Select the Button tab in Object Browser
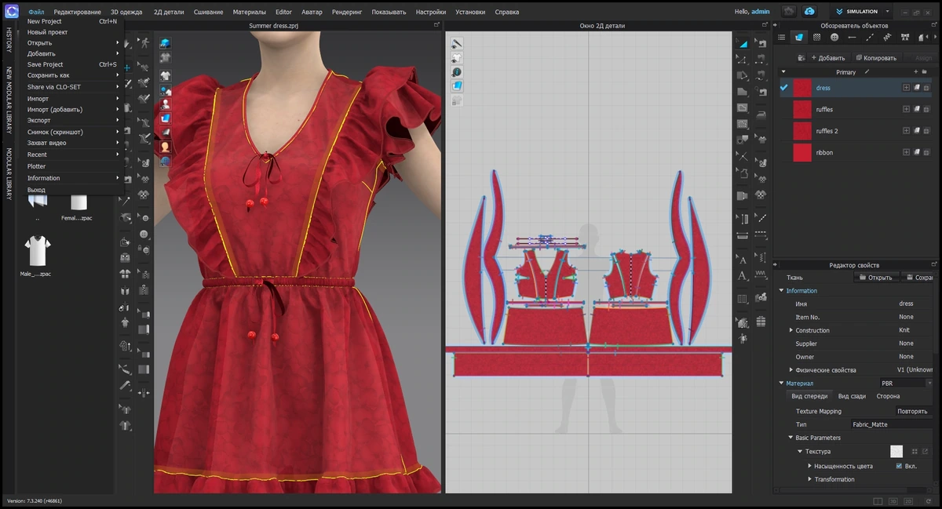This screenshot has height=509, width=942. pyautogui.click(x=834, y=37)
